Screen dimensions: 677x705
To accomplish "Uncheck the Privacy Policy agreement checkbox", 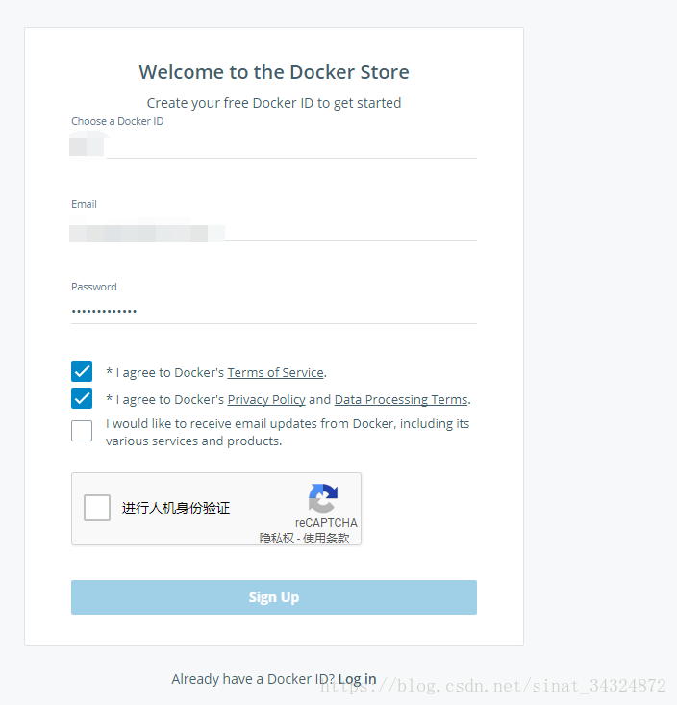I will (82, 398).
